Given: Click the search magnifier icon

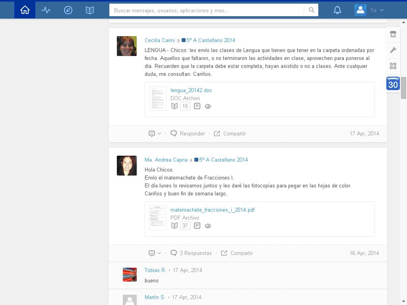Looking at the screenshot, I should (x=312, y=10).
